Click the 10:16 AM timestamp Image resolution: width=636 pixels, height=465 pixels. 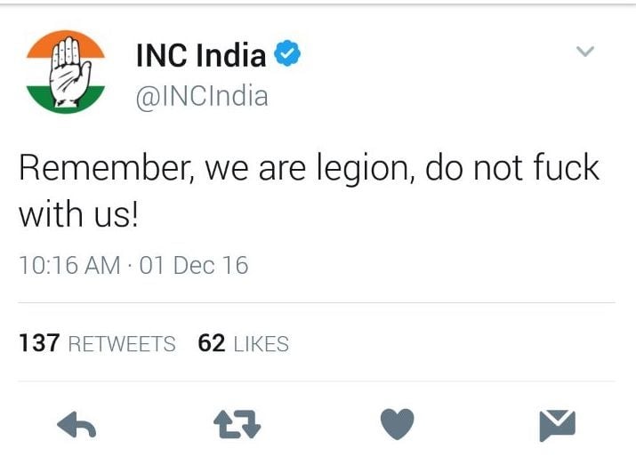[69, 266]
